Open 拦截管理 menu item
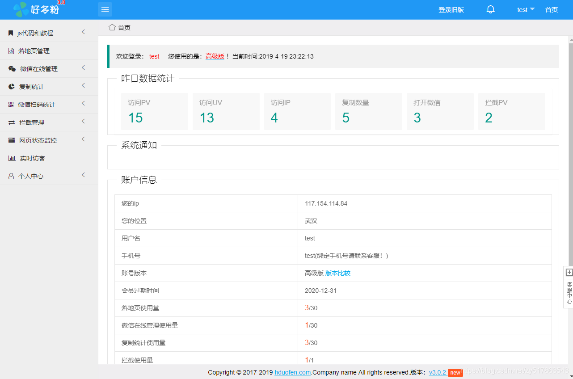 tap(49, 122)
